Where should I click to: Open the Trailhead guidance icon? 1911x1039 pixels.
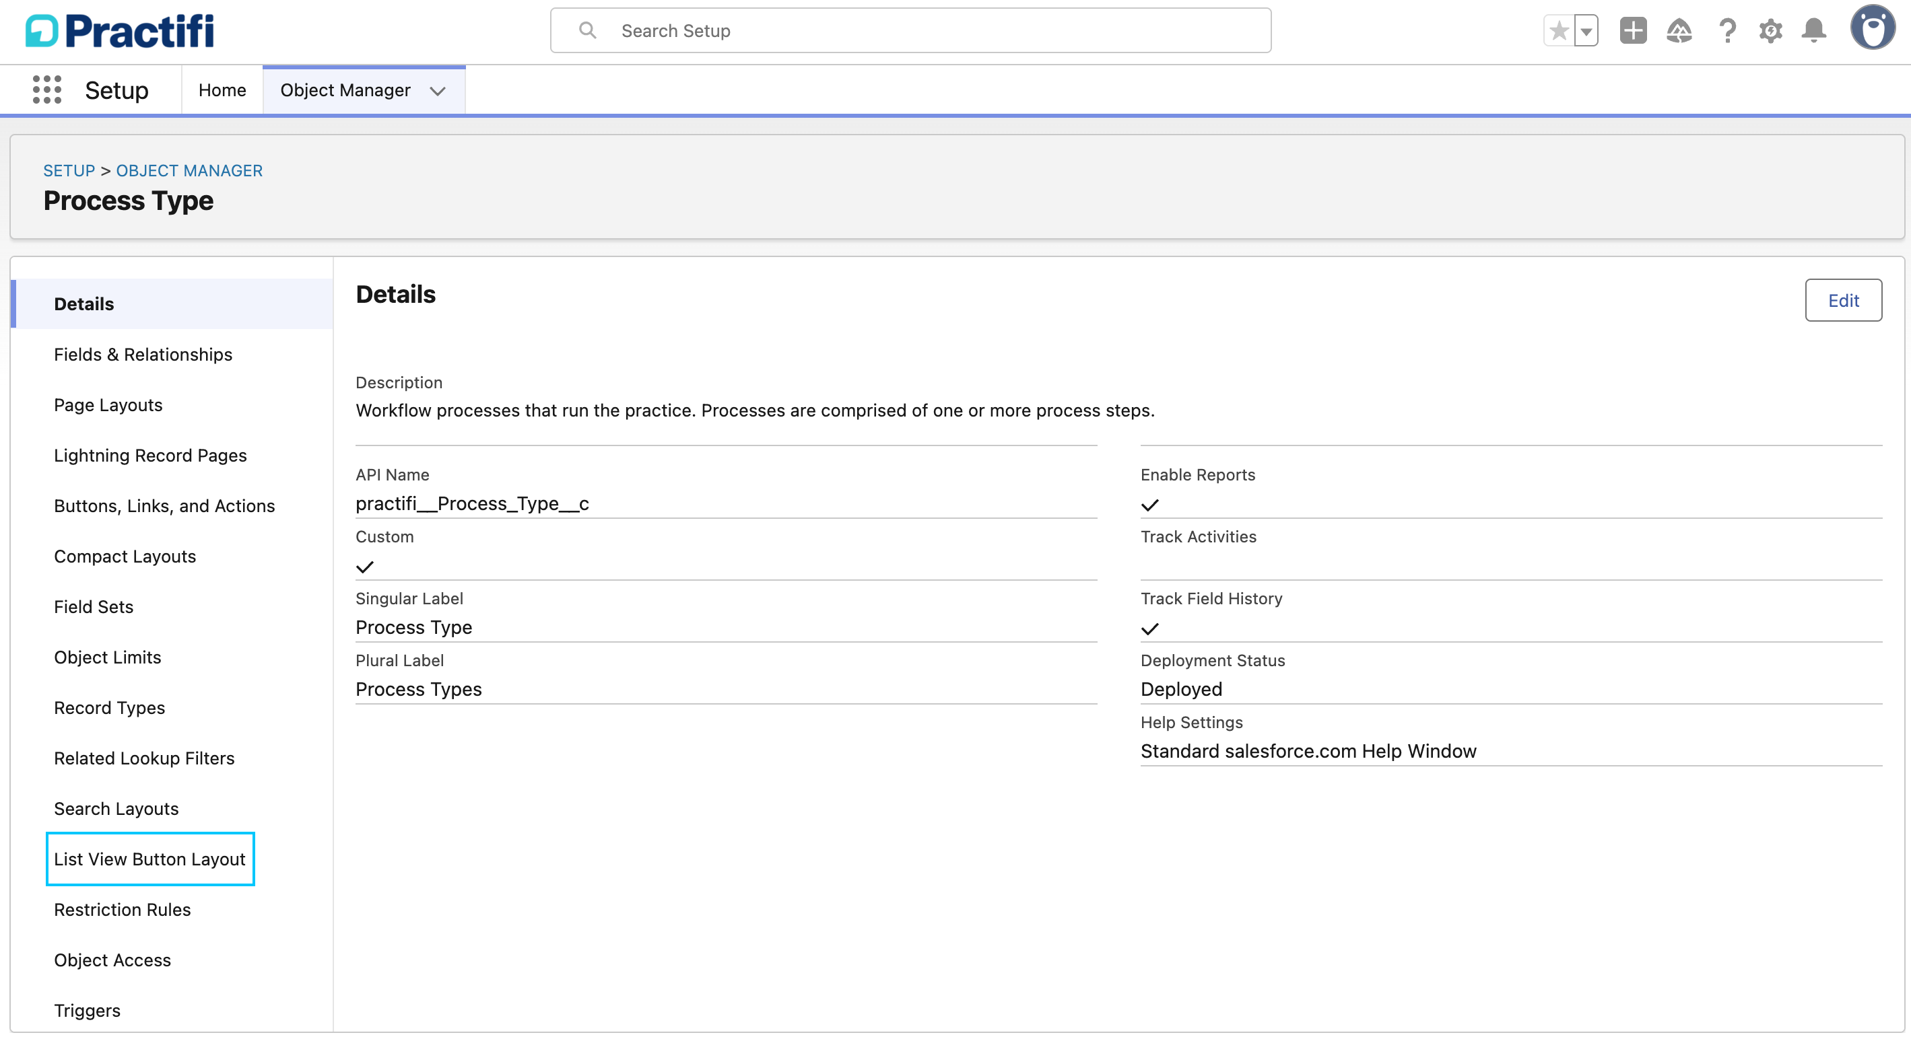tap(1679, 31)
